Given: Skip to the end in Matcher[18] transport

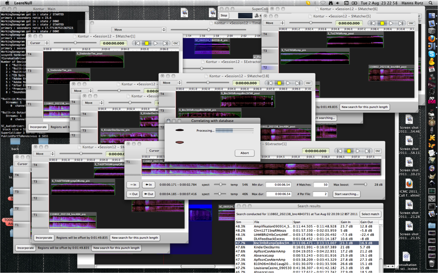Looking at the screenshot, I should coord(298,83).
